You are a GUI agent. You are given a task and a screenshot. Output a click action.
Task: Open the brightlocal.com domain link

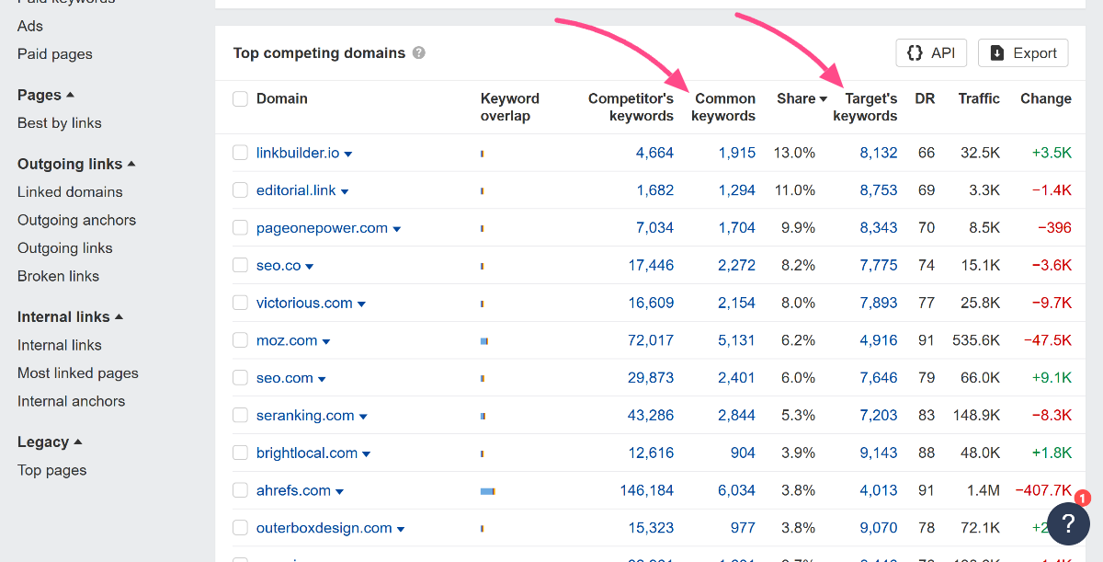point(307,453)
